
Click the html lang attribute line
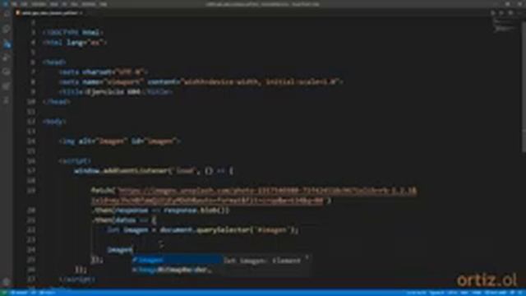(x=75, y=43)
